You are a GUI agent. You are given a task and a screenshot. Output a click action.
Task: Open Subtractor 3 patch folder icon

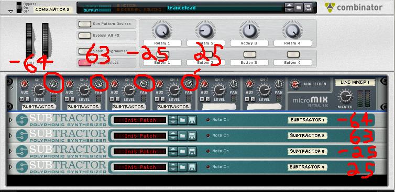[x=183, y=152]
